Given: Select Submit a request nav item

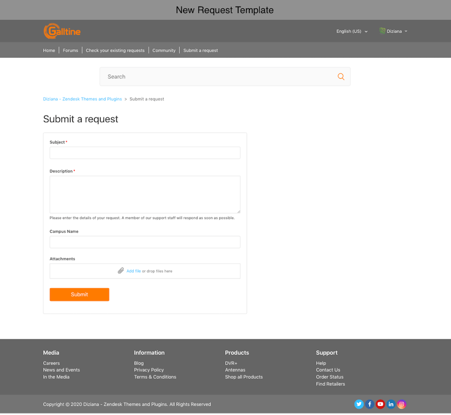Looking at the screenshot, I should (201, 50).
